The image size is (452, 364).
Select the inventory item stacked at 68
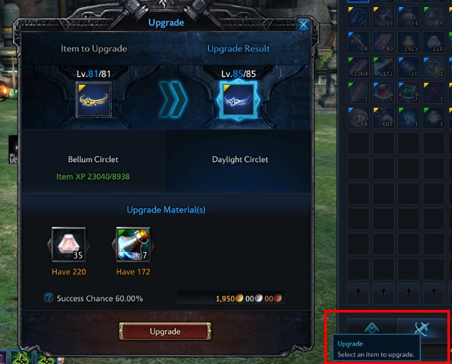click(358, 117)
